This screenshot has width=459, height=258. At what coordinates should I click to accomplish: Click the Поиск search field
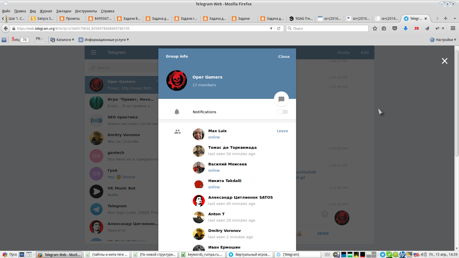coord(327,28)
